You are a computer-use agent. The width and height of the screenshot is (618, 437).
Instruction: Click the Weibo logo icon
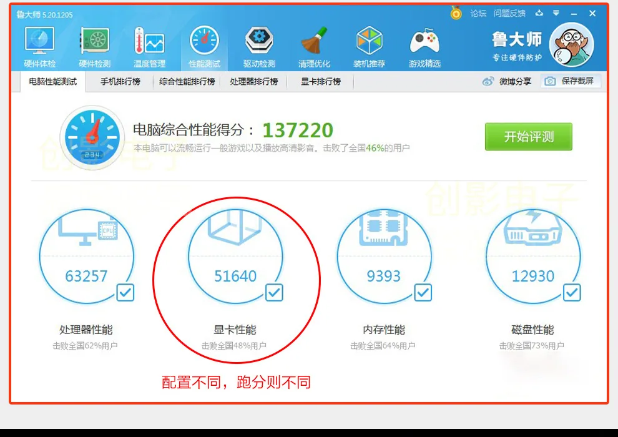488,82
